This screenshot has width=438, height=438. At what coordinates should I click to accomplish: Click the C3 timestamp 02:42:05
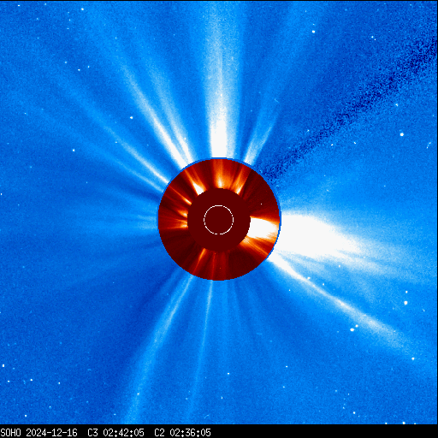tap(123, 433)
